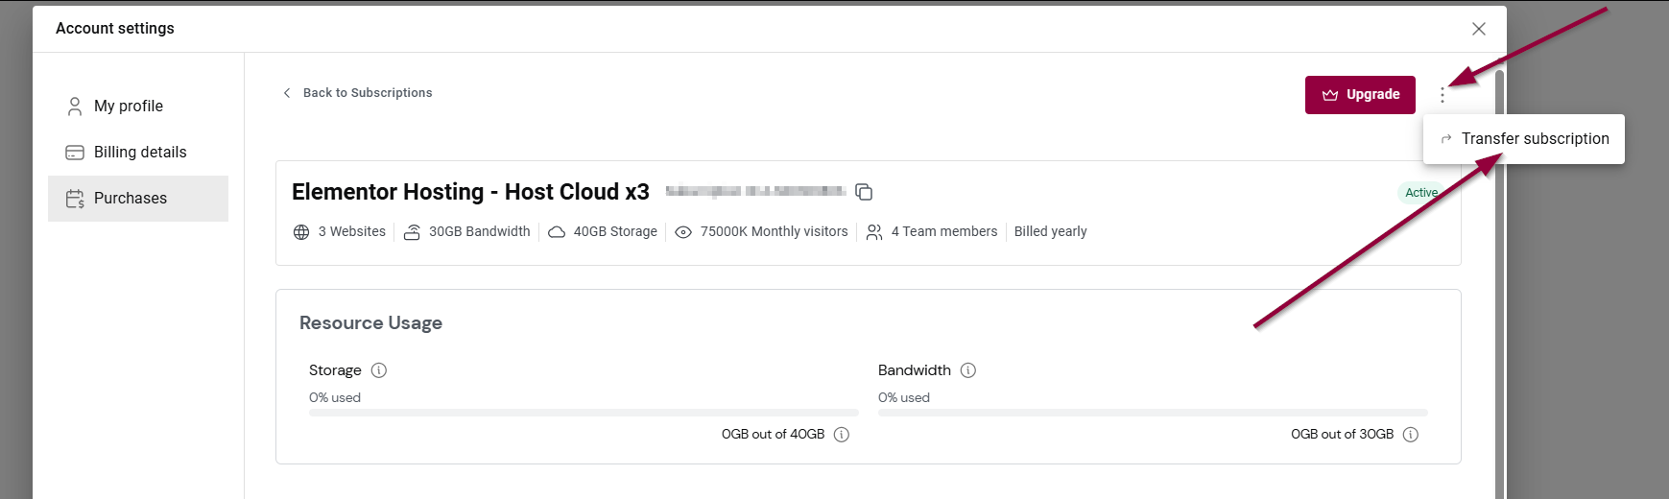The width and height of the screenshot is (1669, 499).
Task: Click the Bandwidth info icon
Action: [968, 370]
